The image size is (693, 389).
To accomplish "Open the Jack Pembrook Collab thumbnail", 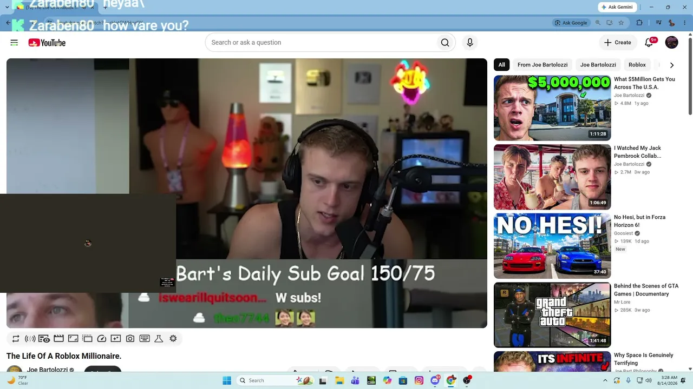I will (552, 177).
